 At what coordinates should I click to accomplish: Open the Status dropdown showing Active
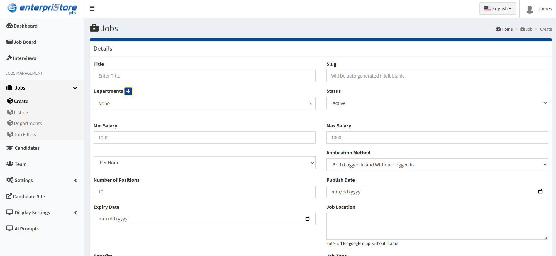(x=437, y=103)
